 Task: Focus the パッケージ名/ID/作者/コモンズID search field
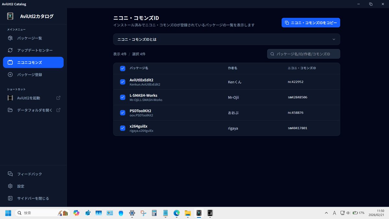pyautogui.click(x=304, y=54)
